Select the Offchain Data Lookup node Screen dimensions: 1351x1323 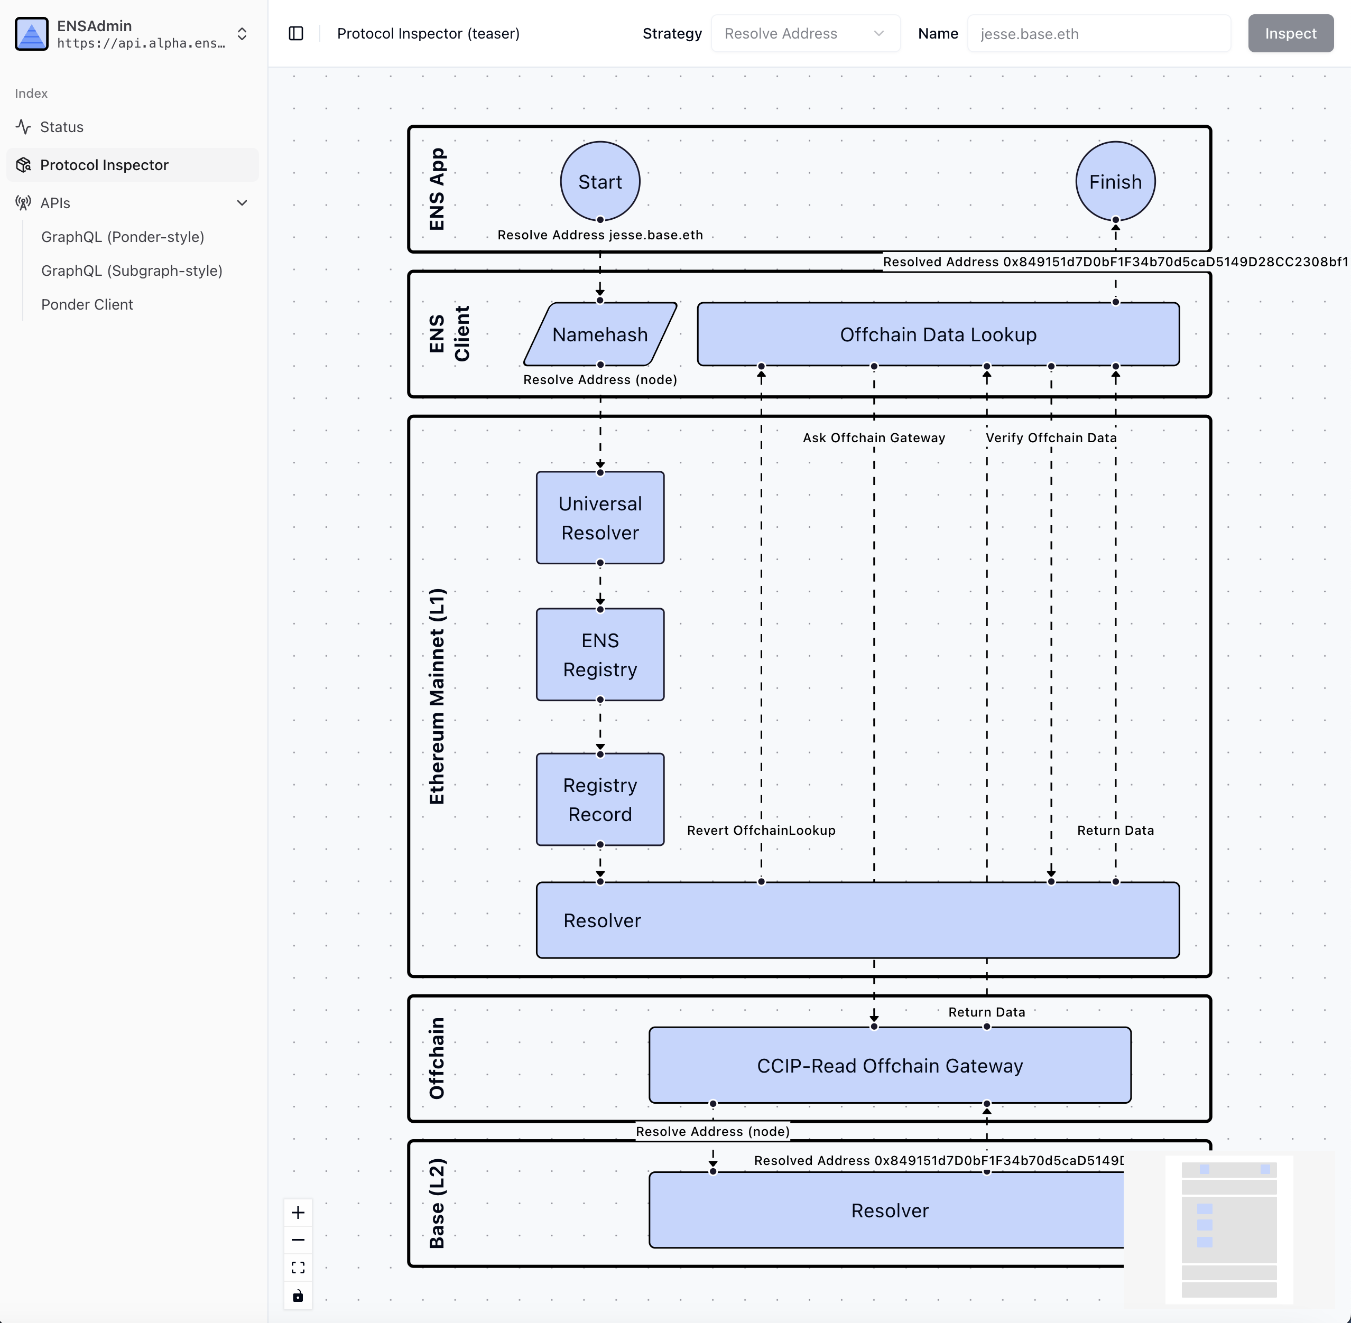pos(938,334)
